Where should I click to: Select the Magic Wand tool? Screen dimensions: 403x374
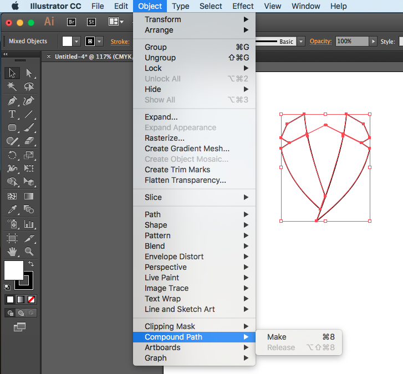coord(12,87)
